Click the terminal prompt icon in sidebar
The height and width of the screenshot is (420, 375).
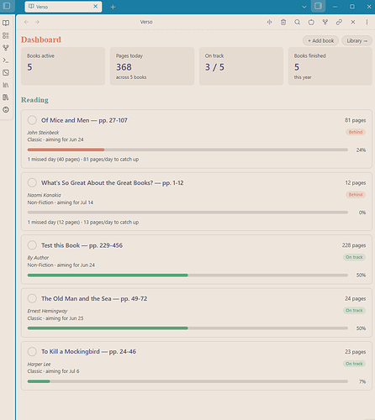(x=6, y=60)
